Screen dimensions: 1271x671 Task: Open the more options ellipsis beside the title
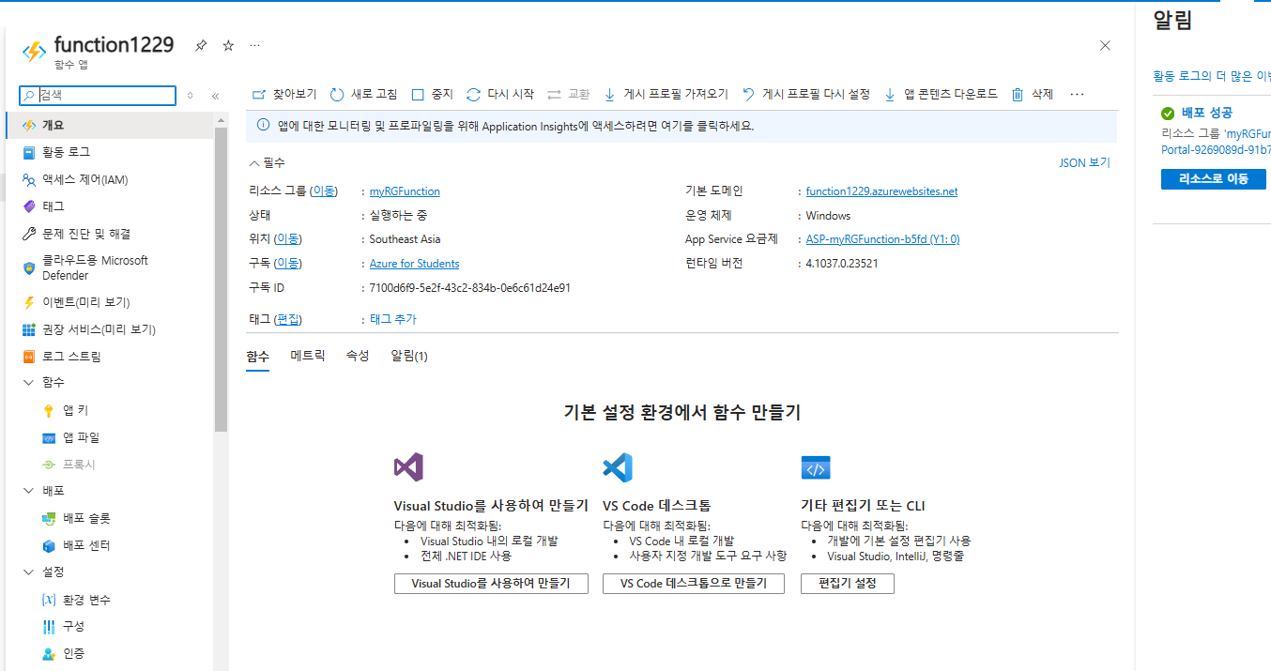[254, 45]
